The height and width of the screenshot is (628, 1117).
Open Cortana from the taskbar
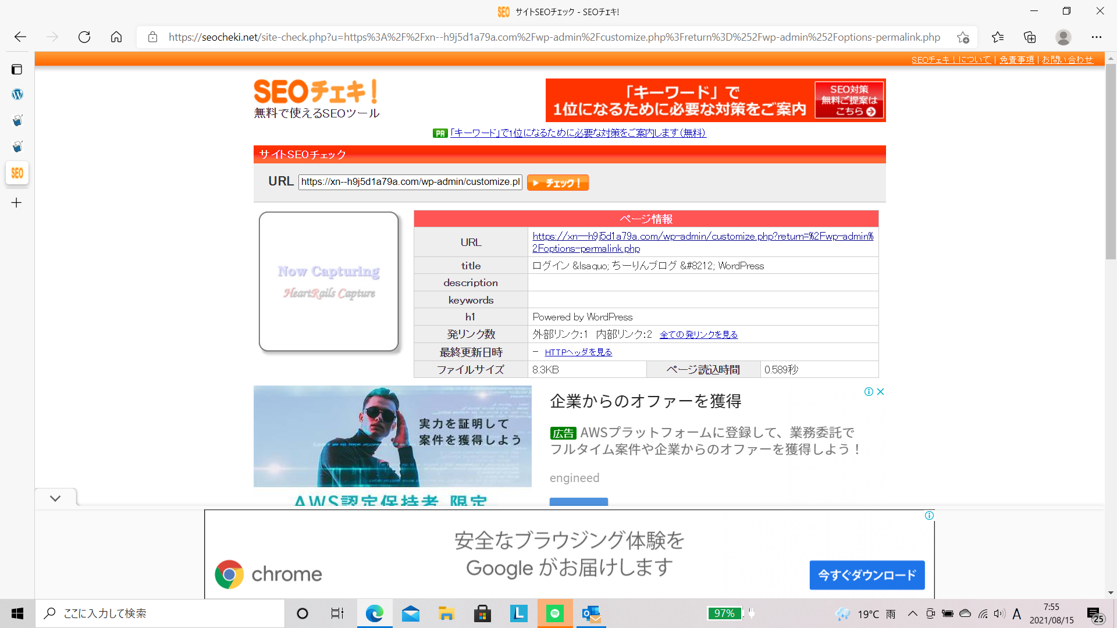[x=303, y=613]
